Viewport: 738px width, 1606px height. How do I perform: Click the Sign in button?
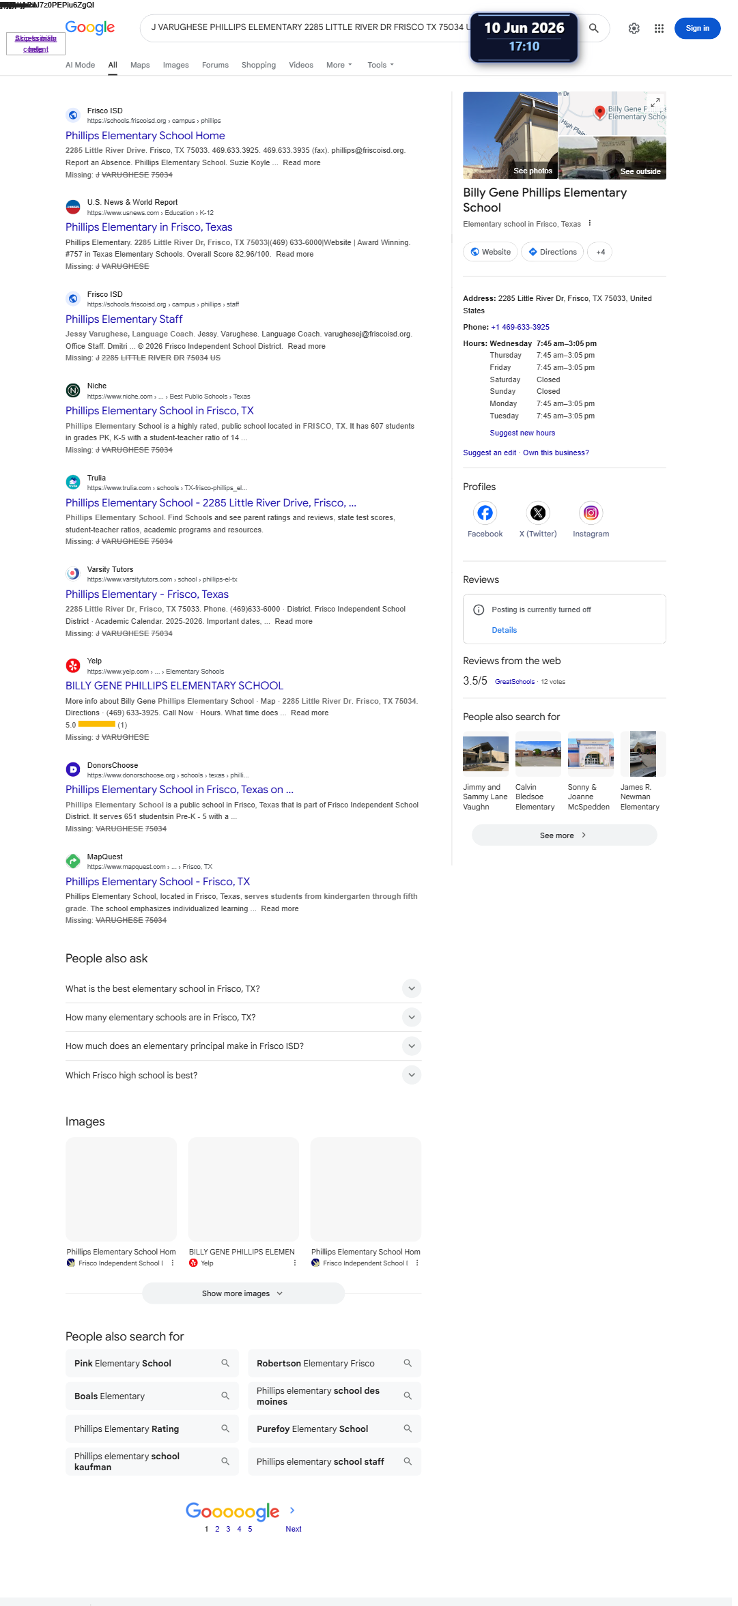[x=697, y=28]
